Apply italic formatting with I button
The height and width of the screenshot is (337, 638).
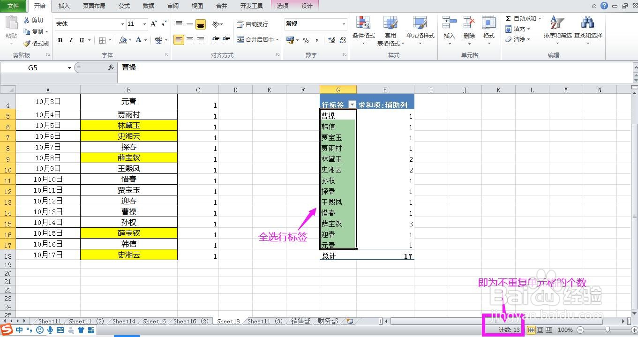pos(71,40)
